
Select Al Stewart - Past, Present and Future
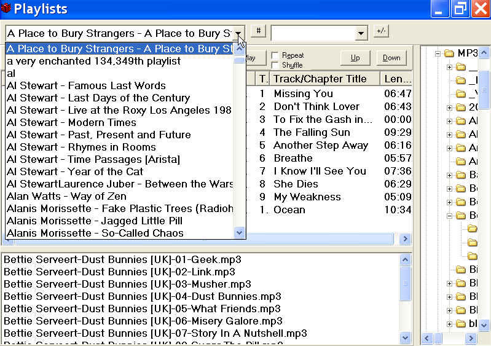(120, 135)
